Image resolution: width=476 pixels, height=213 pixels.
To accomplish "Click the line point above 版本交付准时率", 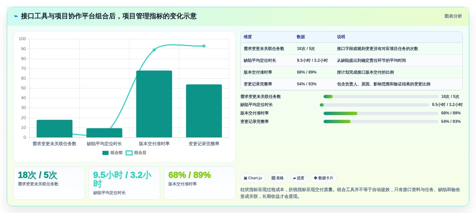I will click(154, 50).
